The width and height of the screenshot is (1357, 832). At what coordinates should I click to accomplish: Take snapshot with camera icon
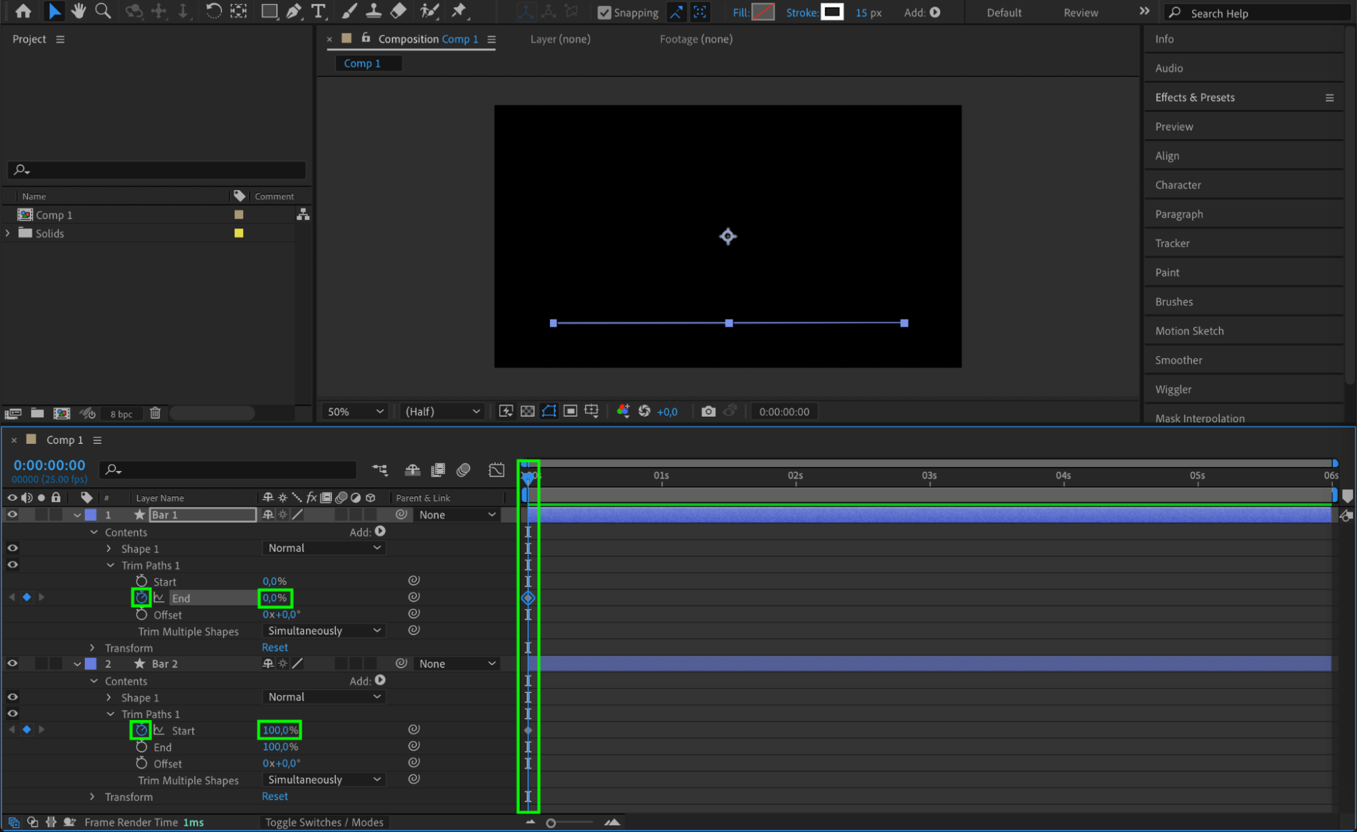point(708,411)
